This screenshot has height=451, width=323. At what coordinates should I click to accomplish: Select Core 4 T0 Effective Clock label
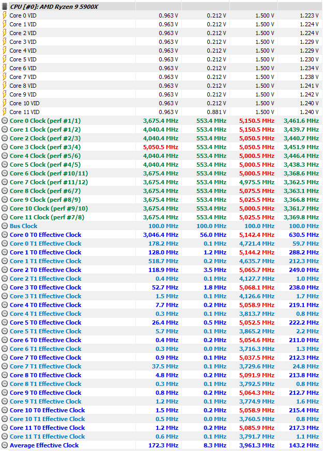click(x=45, y=305)
